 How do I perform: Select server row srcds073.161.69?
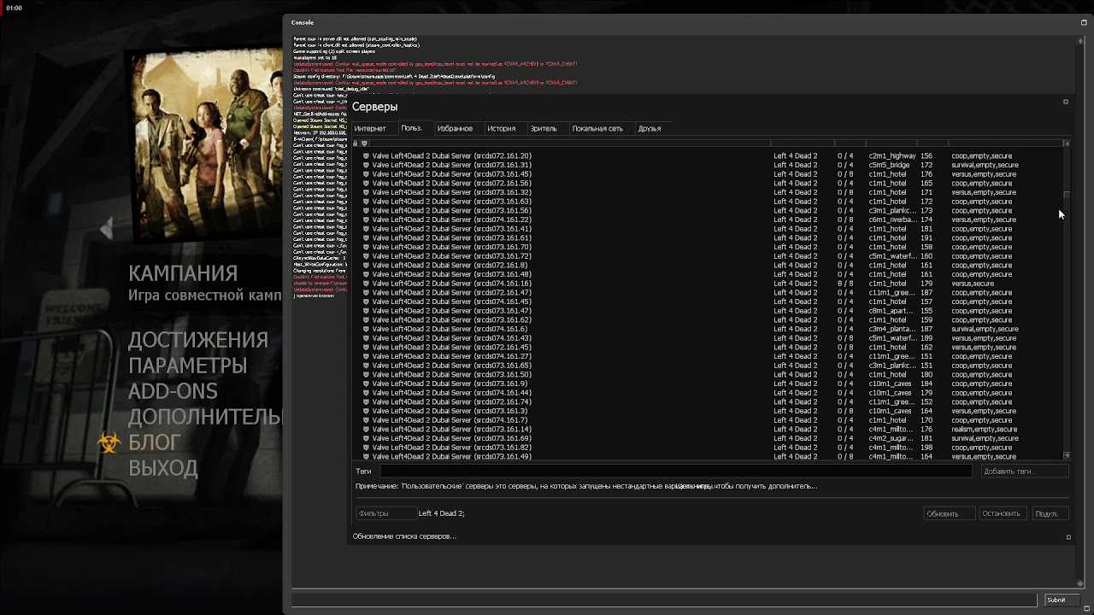click(709, 438)
